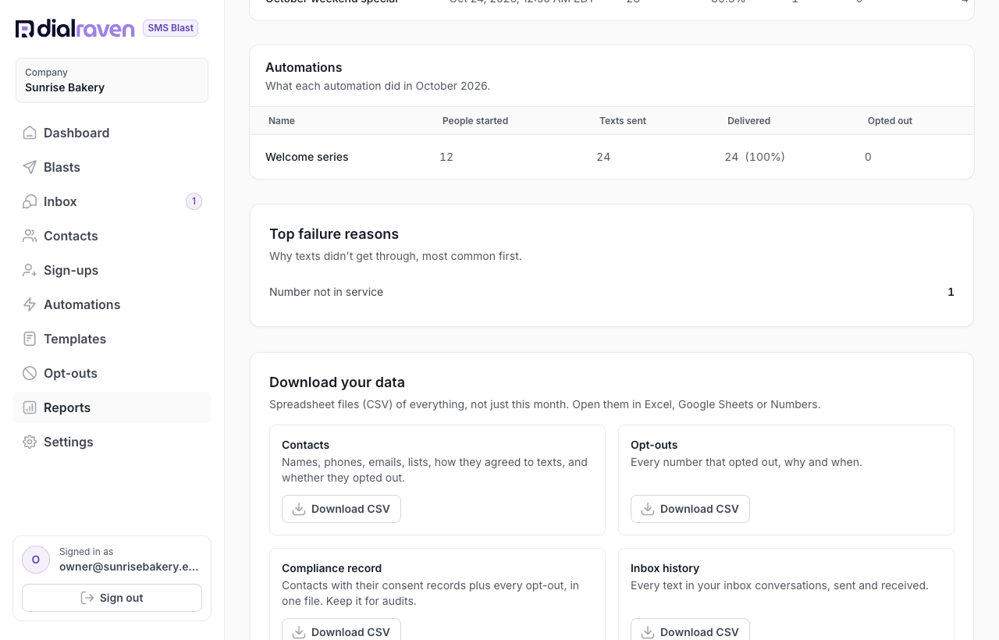Open the Dashboard page
The width and height of the screenshot is (999, 640).
(112, 133)
